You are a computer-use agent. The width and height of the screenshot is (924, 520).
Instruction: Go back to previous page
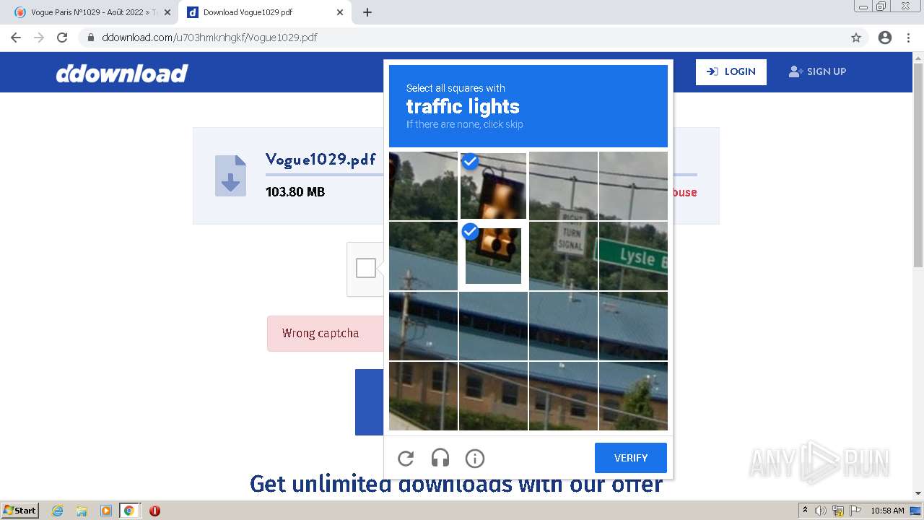click(x=16, y=38)
